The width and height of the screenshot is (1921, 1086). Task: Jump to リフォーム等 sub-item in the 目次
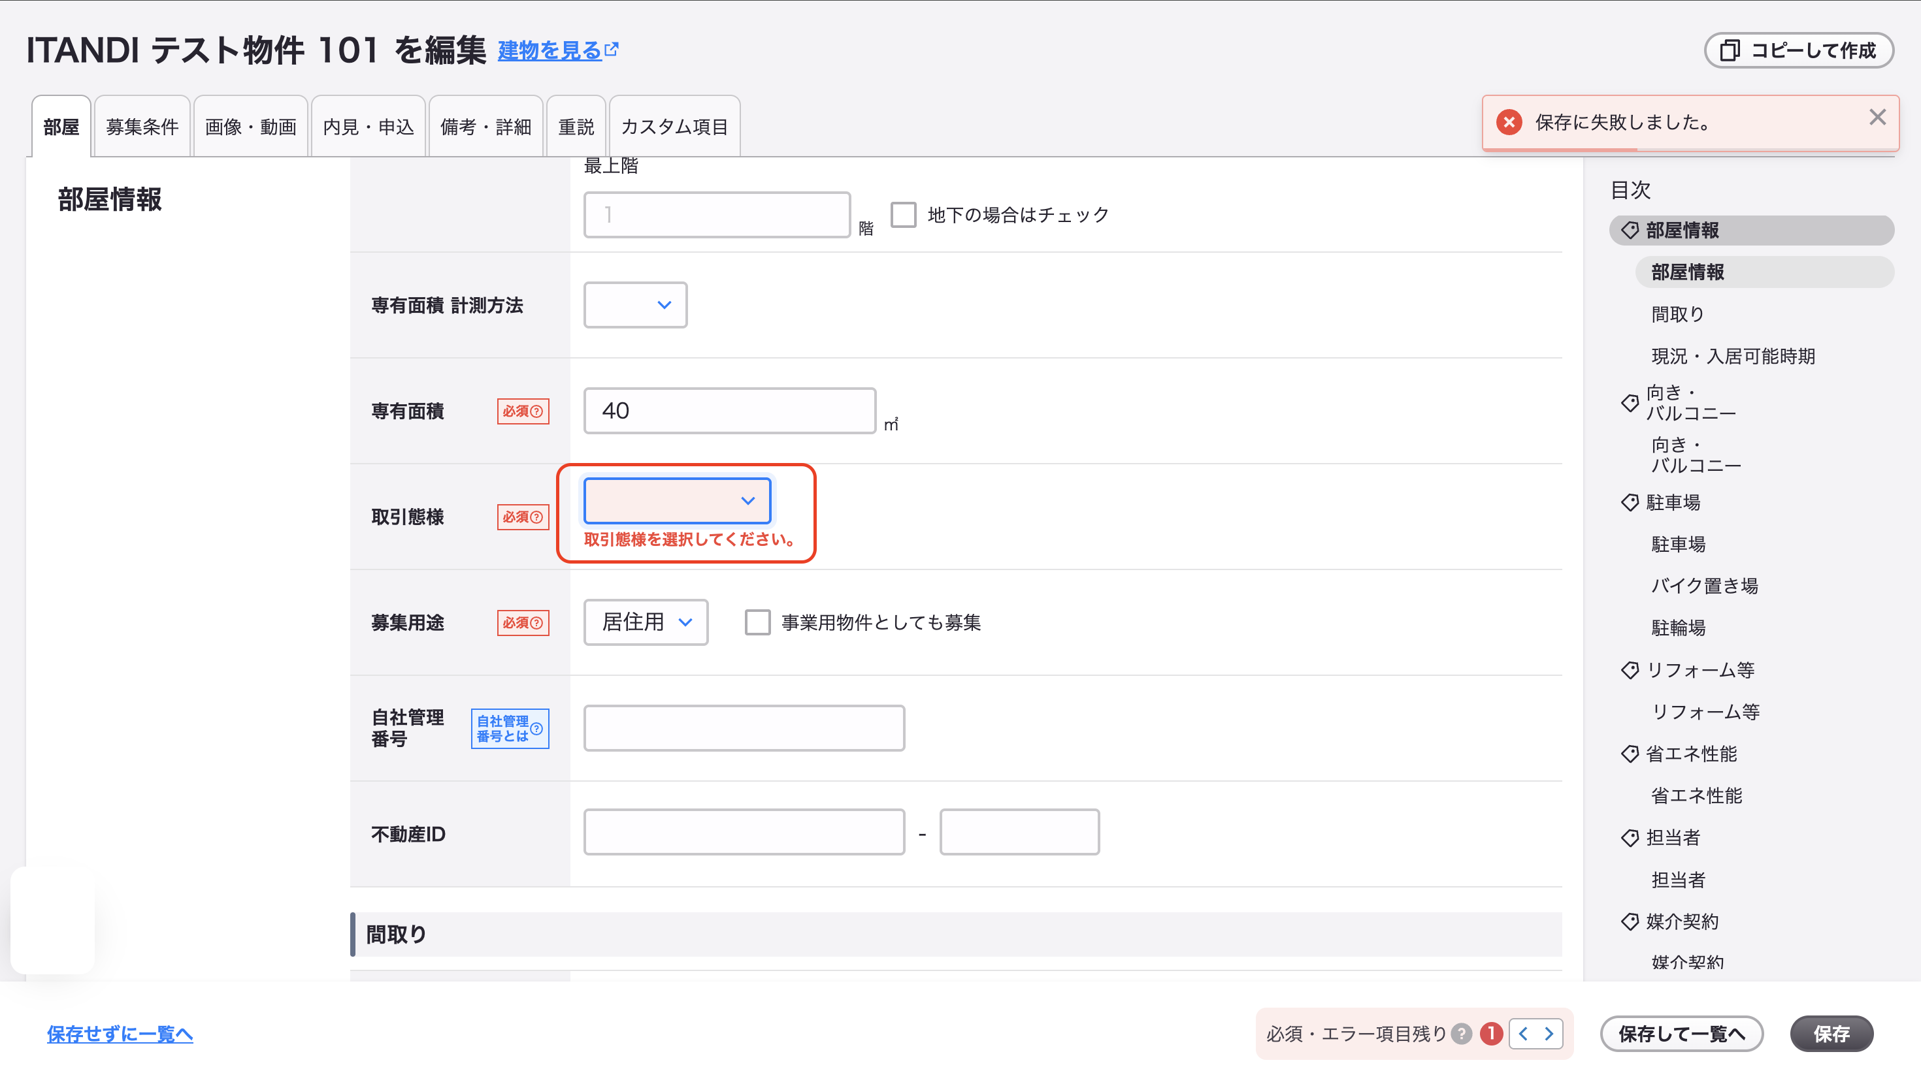(1705, 712)
